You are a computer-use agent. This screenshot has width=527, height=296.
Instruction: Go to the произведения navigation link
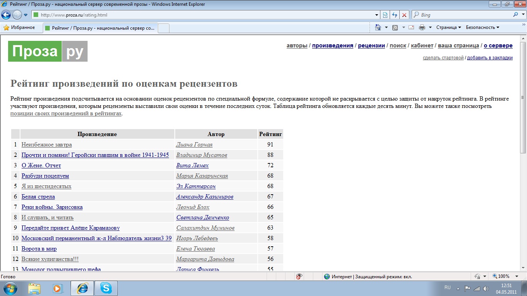(x=333, y=45)
